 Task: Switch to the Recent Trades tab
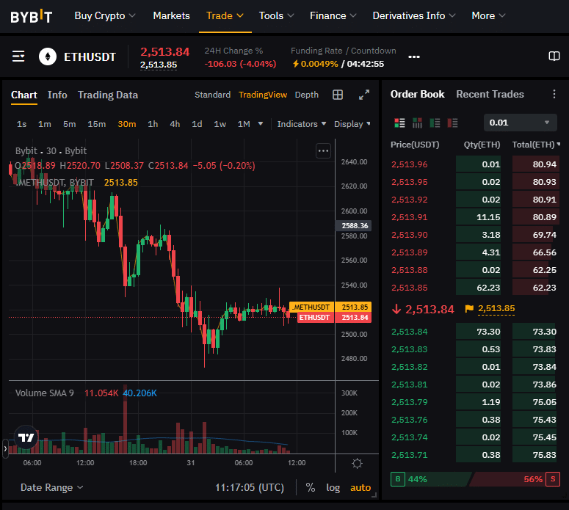pos(490,95)
